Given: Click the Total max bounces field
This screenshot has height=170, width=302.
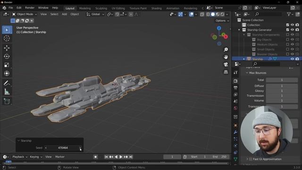Looking at the screenshot, I should pyautogui.click(x=282, y=80).
